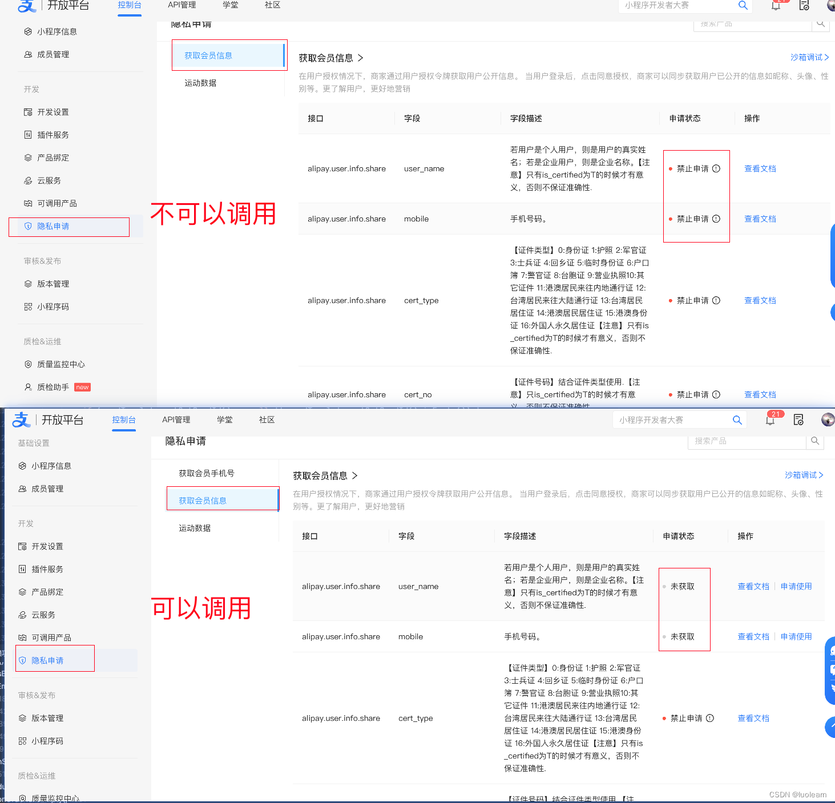Click info icon beside lower cert_type status

point(710,718)
